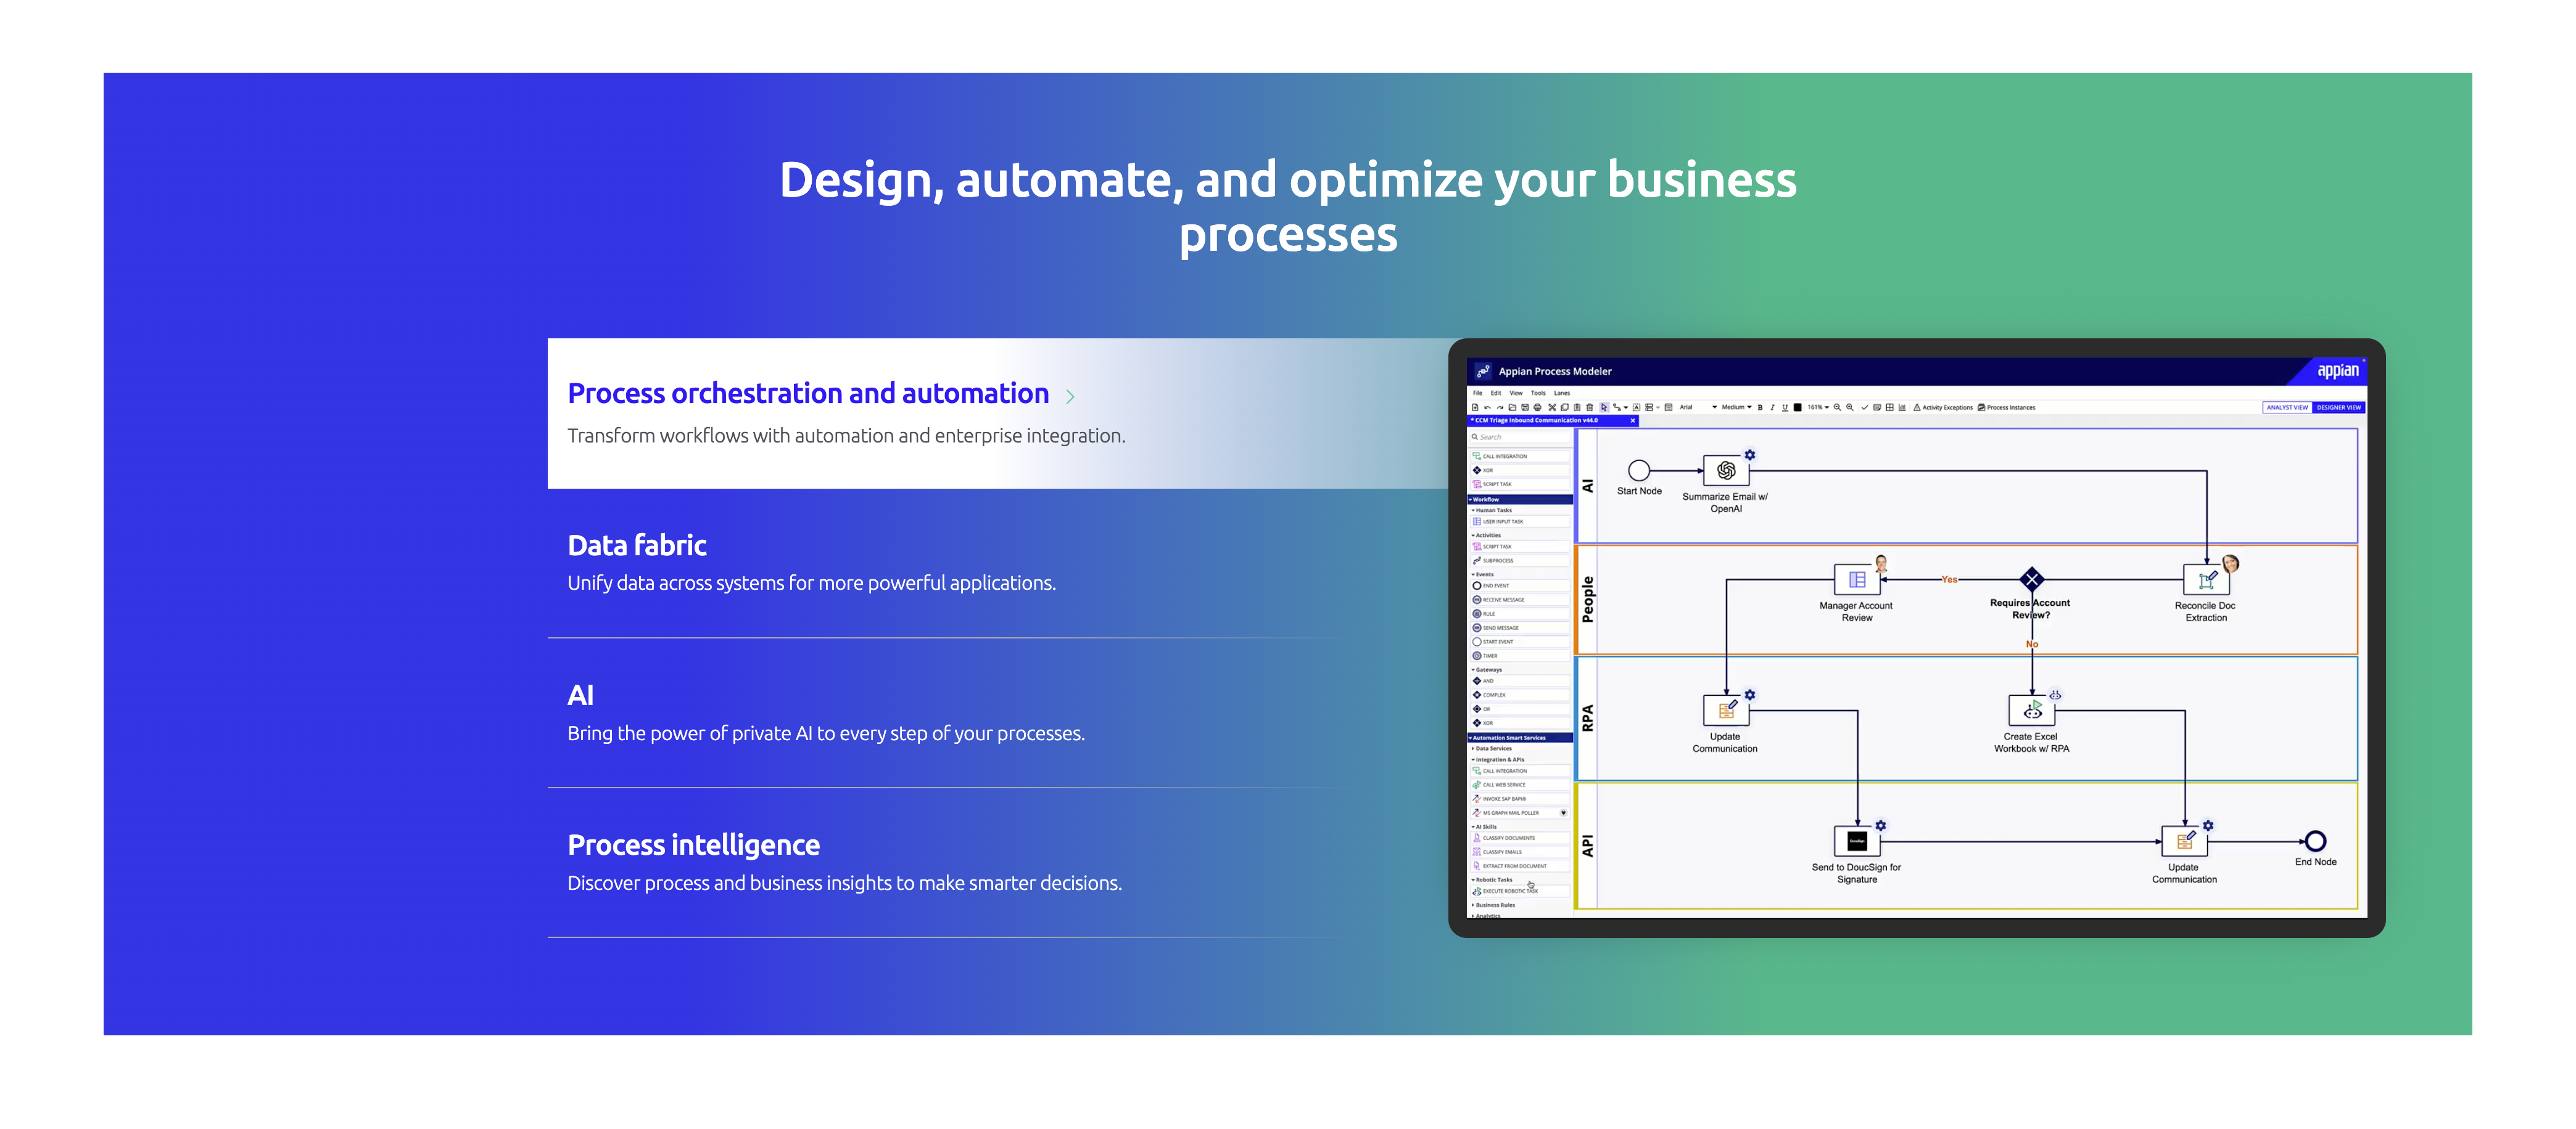
Task: Toggle bold text formatting
Action: coord(1760,407)
